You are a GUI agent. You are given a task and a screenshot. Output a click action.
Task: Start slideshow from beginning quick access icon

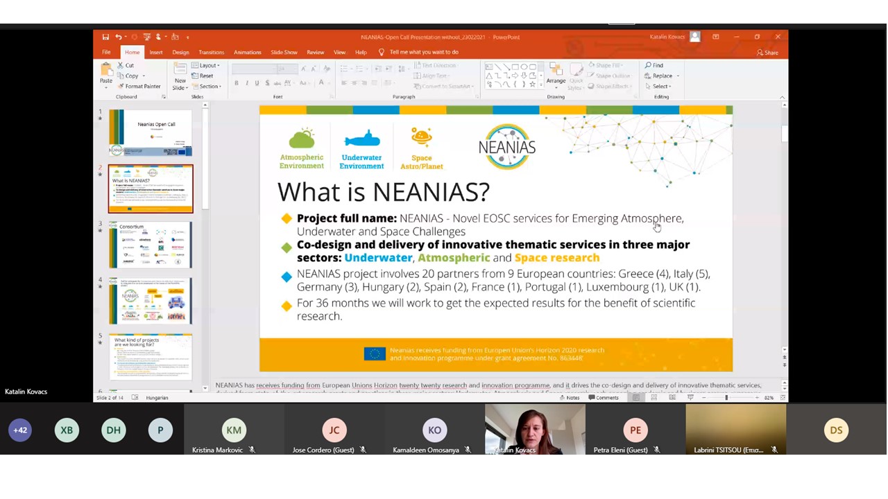[x=146, y=37]
